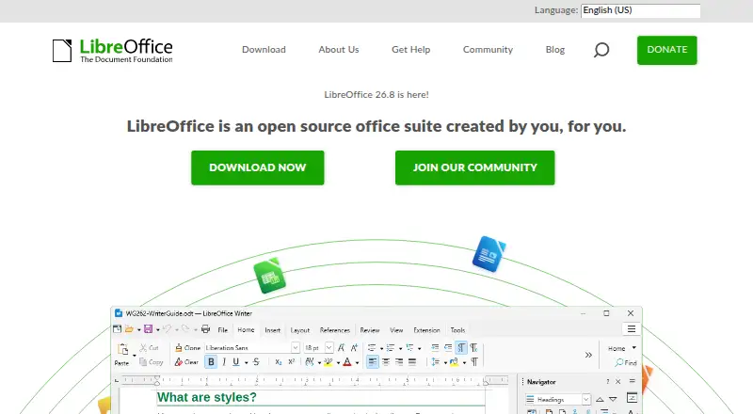Toggle Bold formatting in Writer

[211, 362]
